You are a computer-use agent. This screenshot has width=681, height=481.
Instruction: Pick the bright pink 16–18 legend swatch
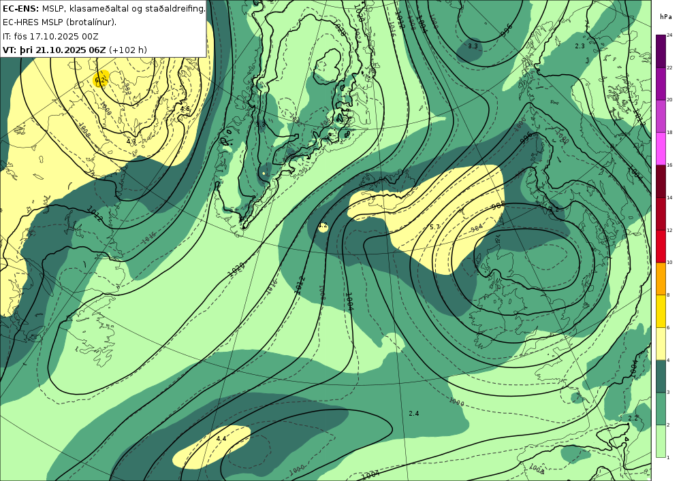coord(661,149)
